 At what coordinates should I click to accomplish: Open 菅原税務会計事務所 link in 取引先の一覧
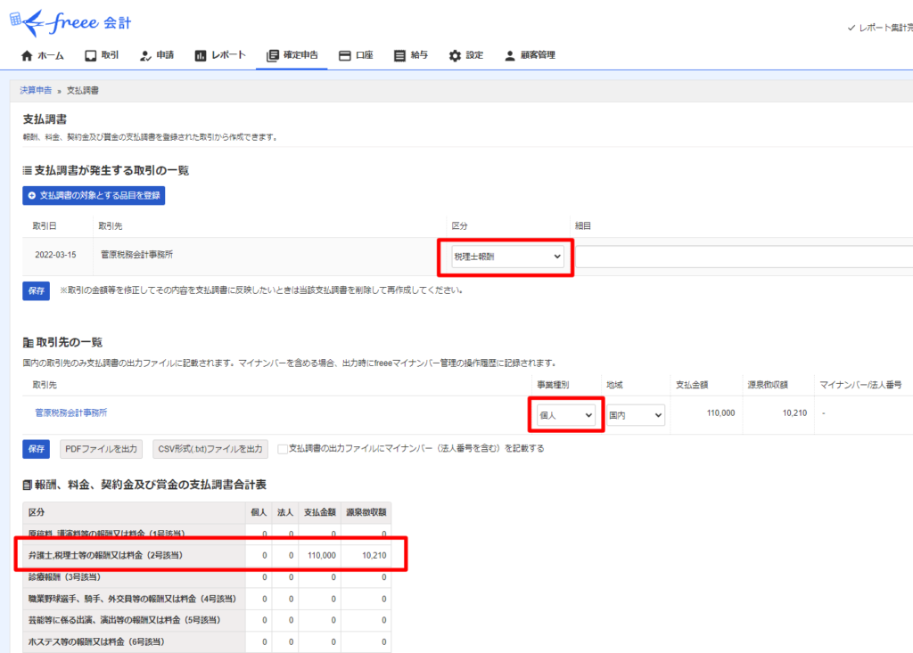click(72, 412)
